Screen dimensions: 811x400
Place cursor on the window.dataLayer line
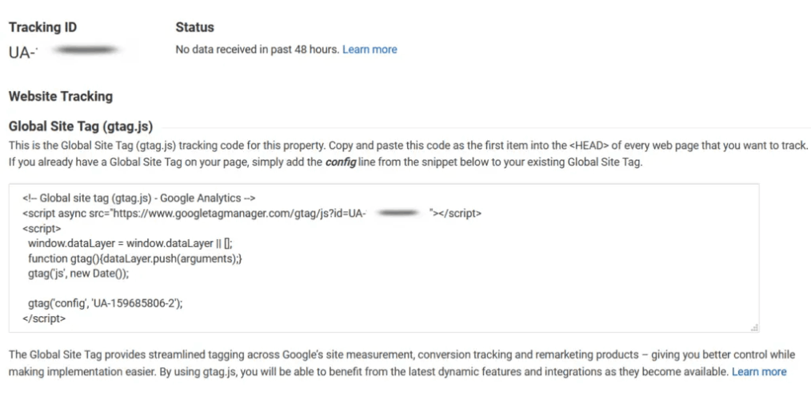pos(130,243)
